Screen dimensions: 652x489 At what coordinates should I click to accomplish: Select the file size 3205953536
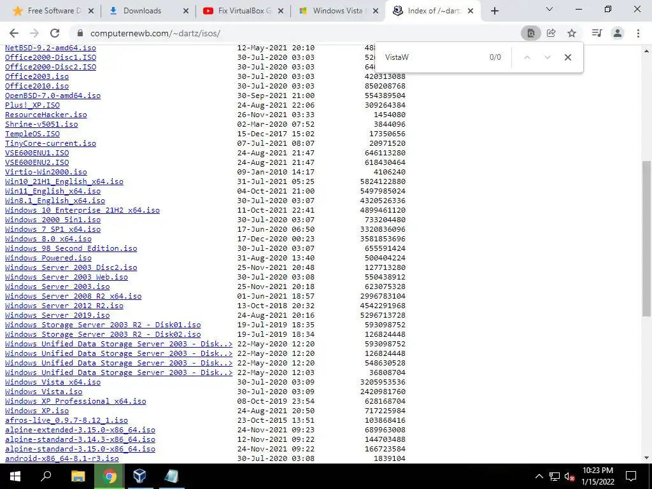coord(383,382)
